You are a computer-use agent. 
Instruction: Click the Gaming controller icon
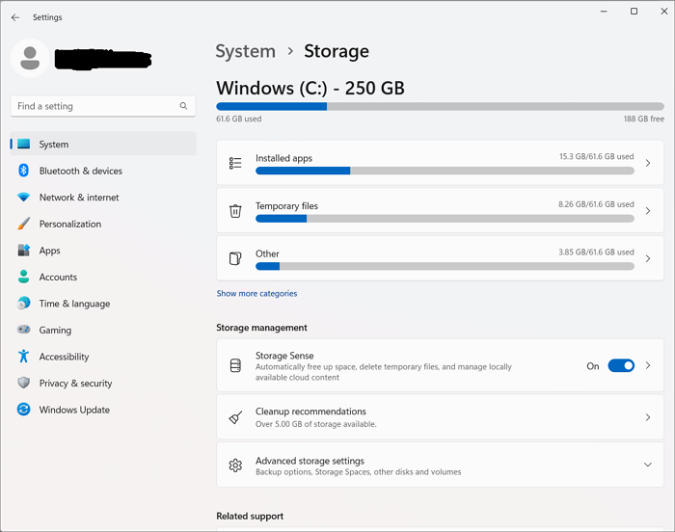[23, 330]
